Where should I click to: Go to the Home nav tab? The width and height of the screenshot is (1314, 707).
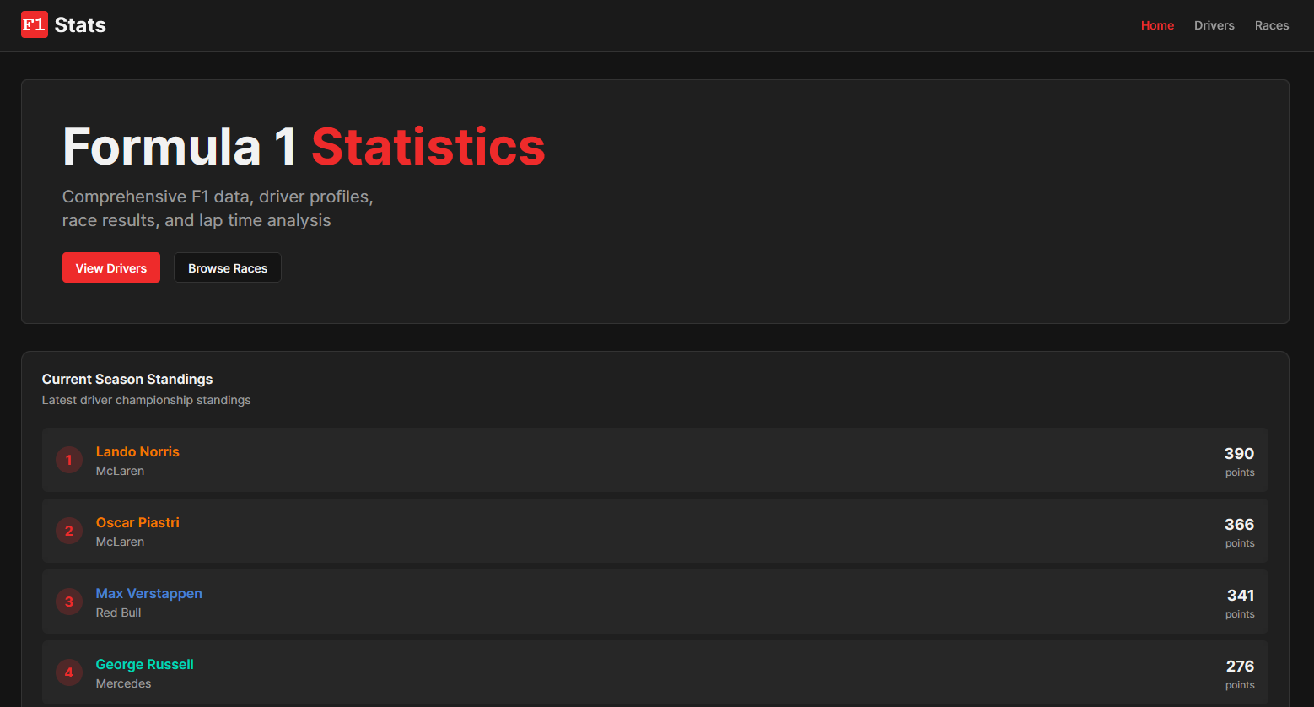1157,25
